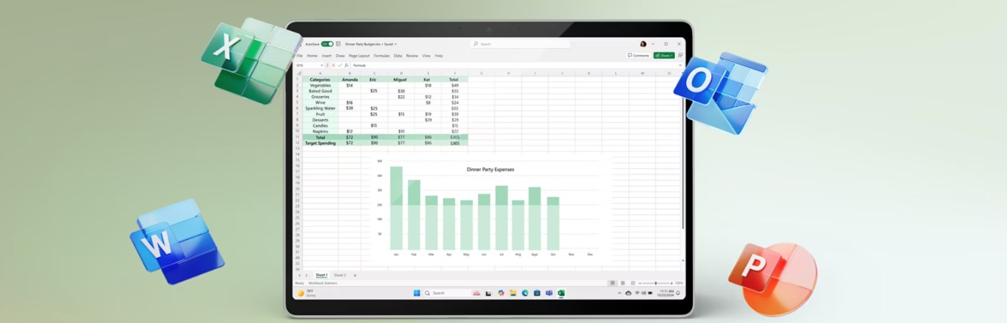Open Copilot from the taskbar
The width and height of the screenshot is (1007, 323).
501,293
